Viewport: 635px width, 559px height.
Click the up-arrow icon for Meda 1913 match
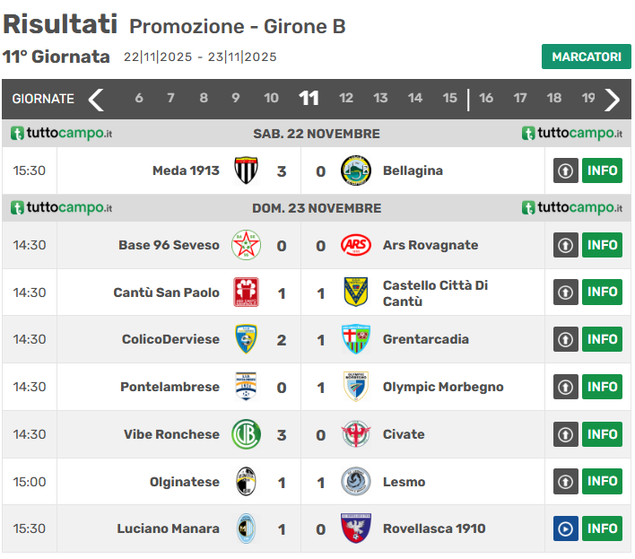(x=566, y=170)
